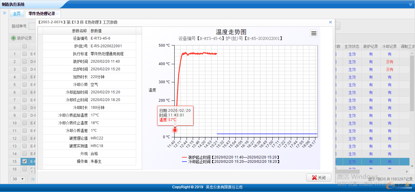Click 有 装炉记录 link in row 1
This screenshot has height=192, width=415.
tap(371, 54)
